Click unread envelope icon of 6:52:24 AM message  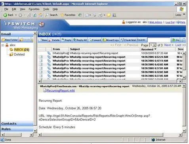(41, 57)
